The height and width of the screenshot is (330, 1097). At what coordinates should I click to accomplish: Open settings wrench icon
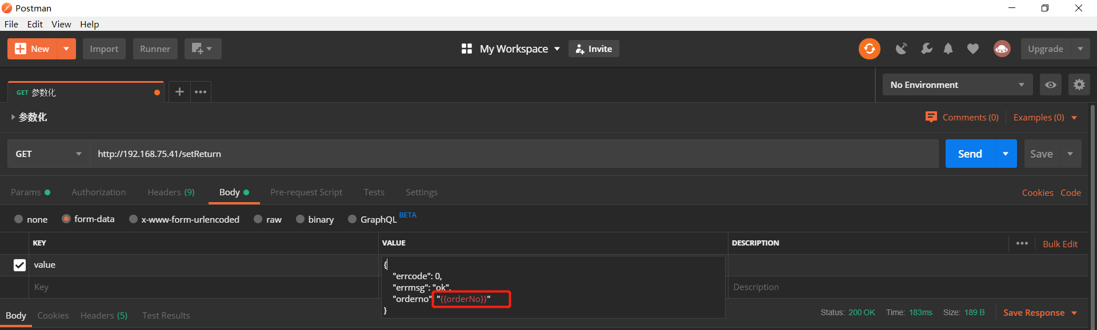point(926,49)
